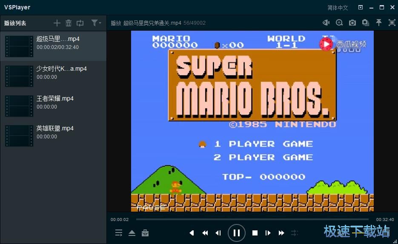Open the title bar dropdown menu icon

(361, 7)
